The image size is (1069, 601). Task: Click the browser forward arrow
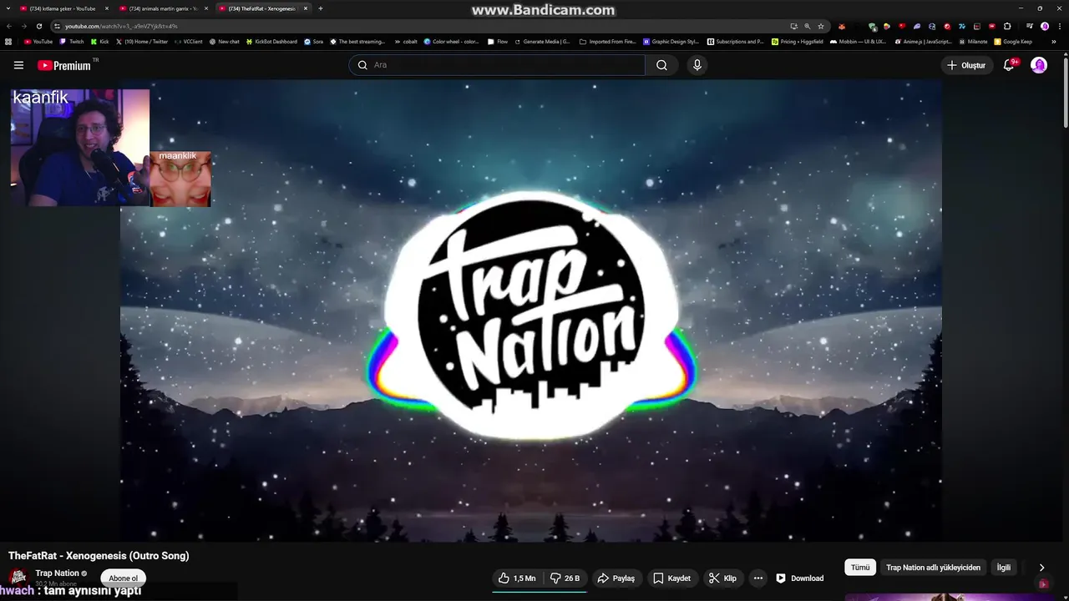23,26
